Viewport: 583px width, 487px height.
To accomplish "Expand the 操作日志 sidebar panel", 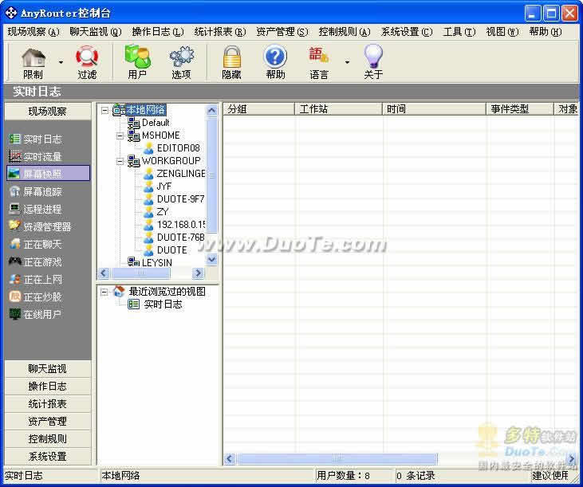I will tap(48, 386).
